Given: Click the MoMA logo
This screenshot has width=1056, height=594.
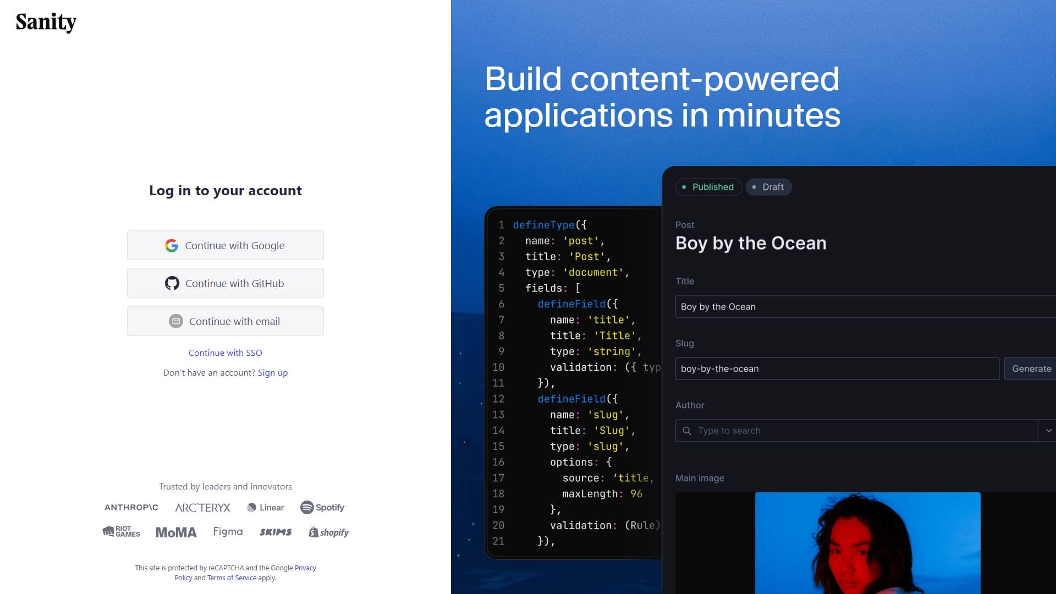Looking at the screenshot, I should click(176, 532).
